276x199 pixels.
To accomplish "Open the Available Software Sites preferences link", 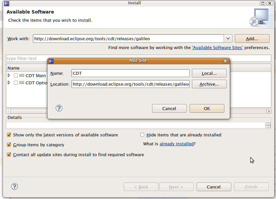I will (217, 47).
